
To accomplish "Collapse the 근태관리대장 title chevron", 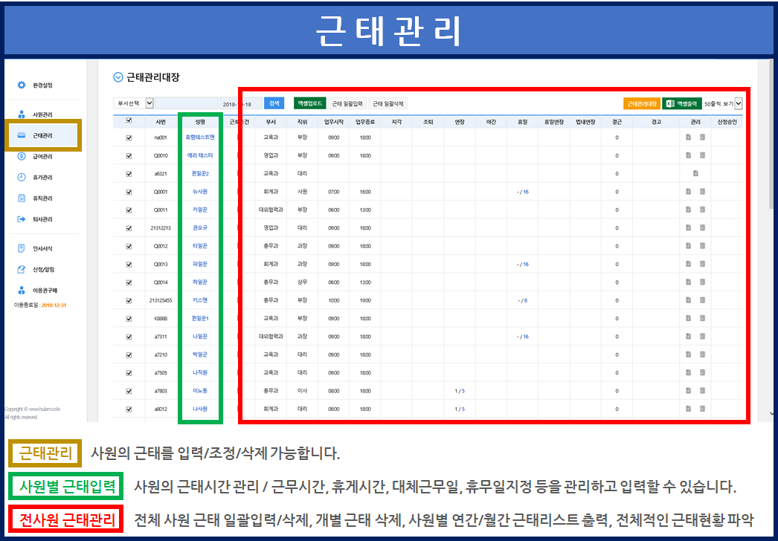I will point(118,77).
